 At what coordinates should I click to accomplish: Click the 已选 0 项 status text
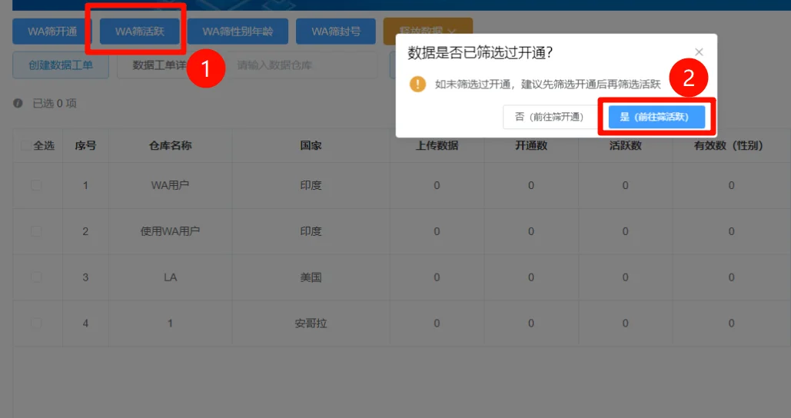(x=55, y=104)
